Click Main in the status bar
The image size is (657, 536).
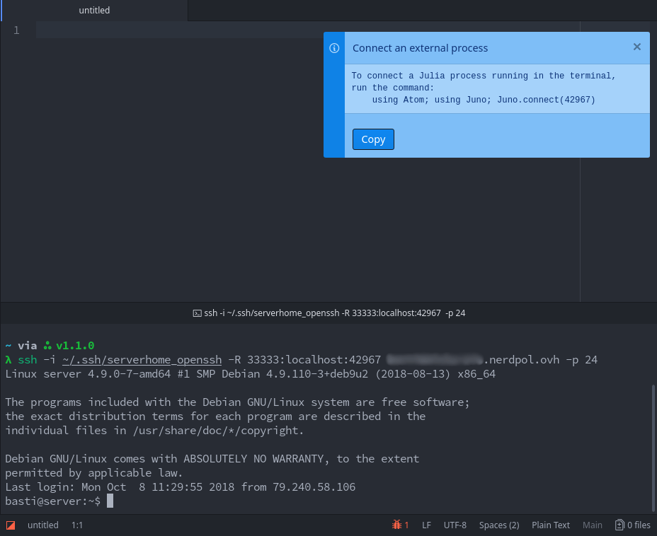point(593,525)
